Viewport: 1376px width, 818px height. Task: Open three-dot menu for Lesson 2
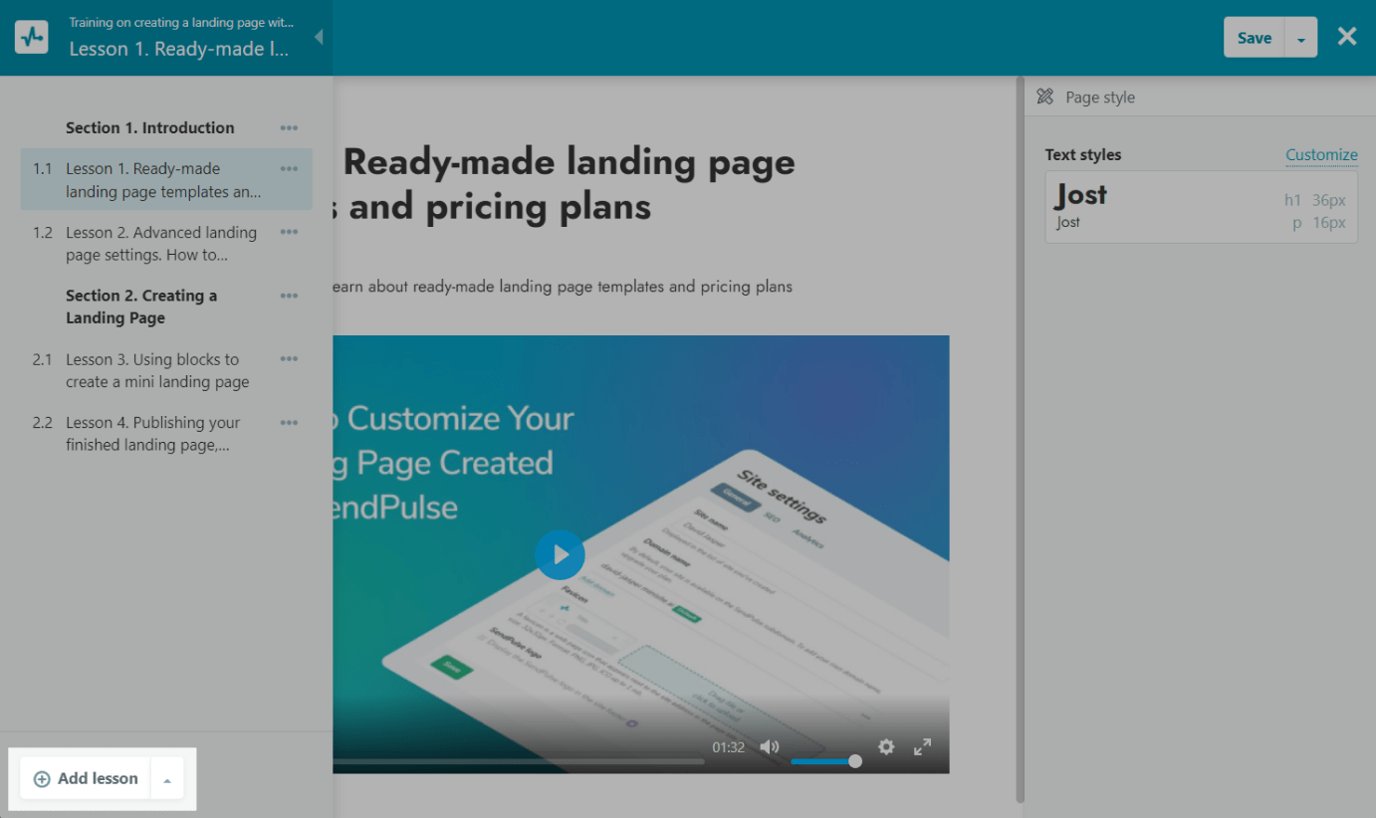pos(289,233)
